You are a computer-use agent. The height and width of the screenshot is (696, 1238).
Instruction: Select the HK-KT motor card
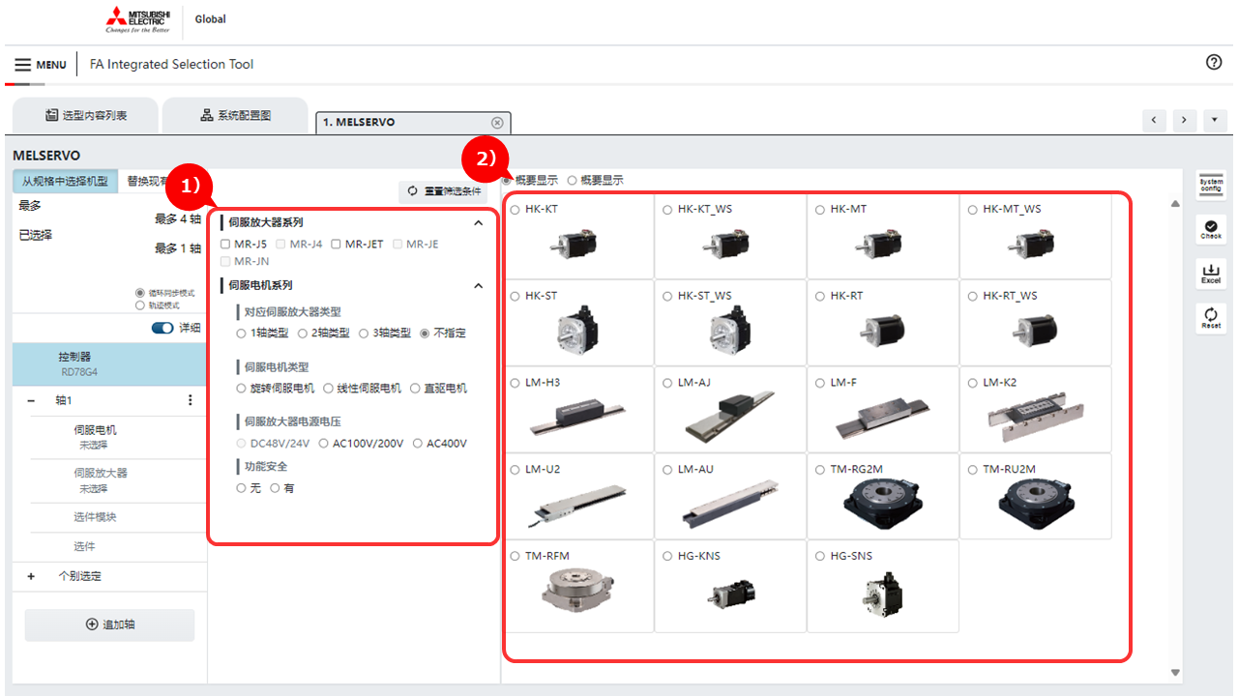578,237
